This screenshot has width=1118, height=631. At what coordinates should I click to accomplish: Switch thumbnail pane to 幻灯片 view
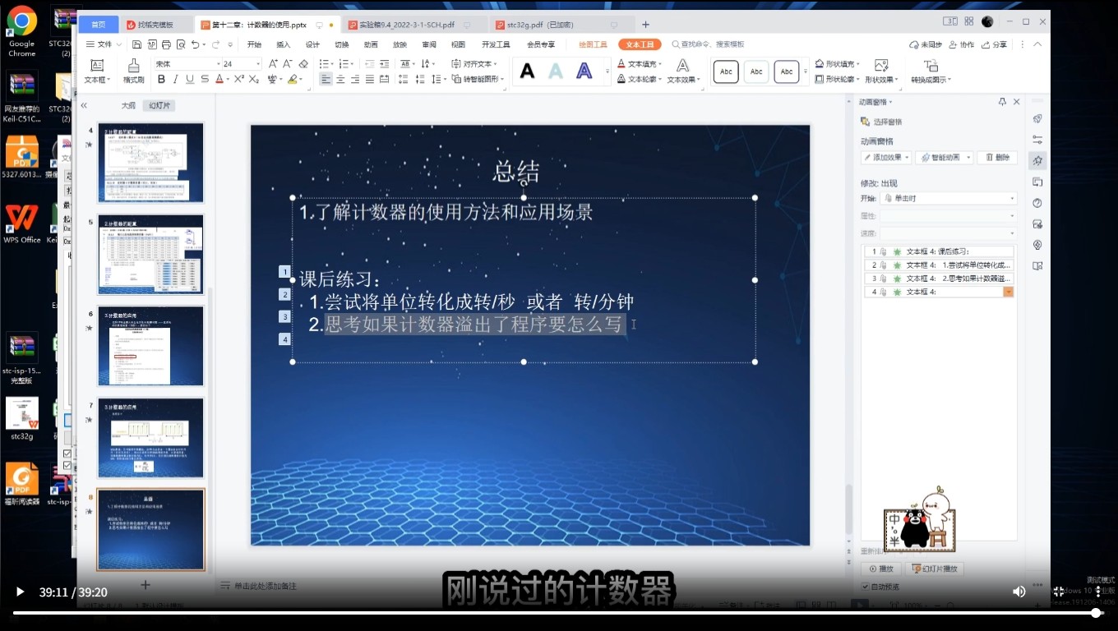[x=159, y=105]
